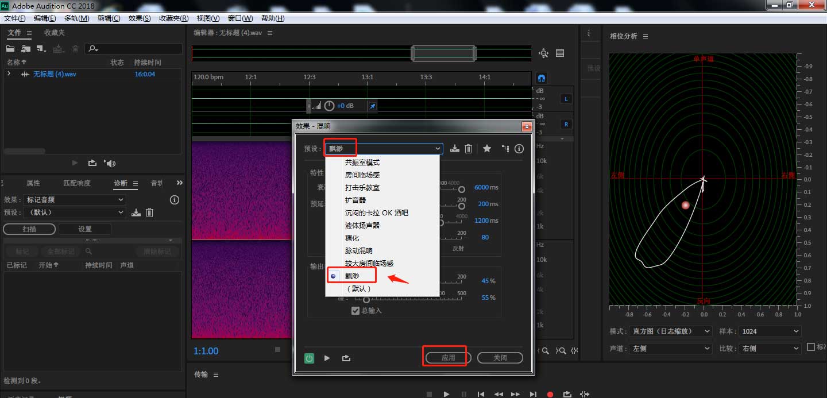Toggle the snapping magnet in the editor

click(x=540, y=78)
